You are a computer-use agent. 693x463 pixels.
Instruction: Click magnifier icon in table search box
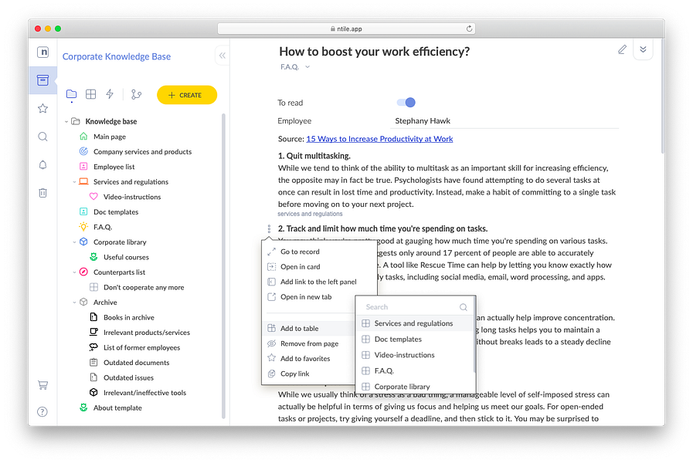click(x=464, y=307)
